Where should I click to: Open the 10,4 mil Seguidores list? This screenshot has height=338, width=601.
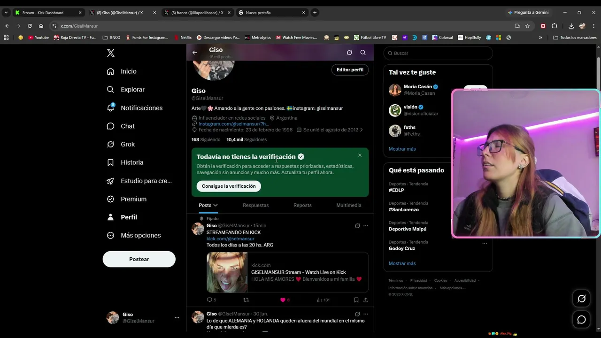click(x=247, y=139)
